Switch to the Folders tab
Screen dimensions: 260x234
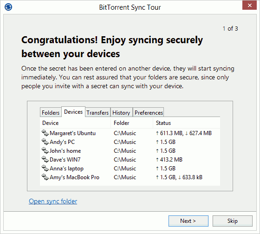click(x=51, y=113)
